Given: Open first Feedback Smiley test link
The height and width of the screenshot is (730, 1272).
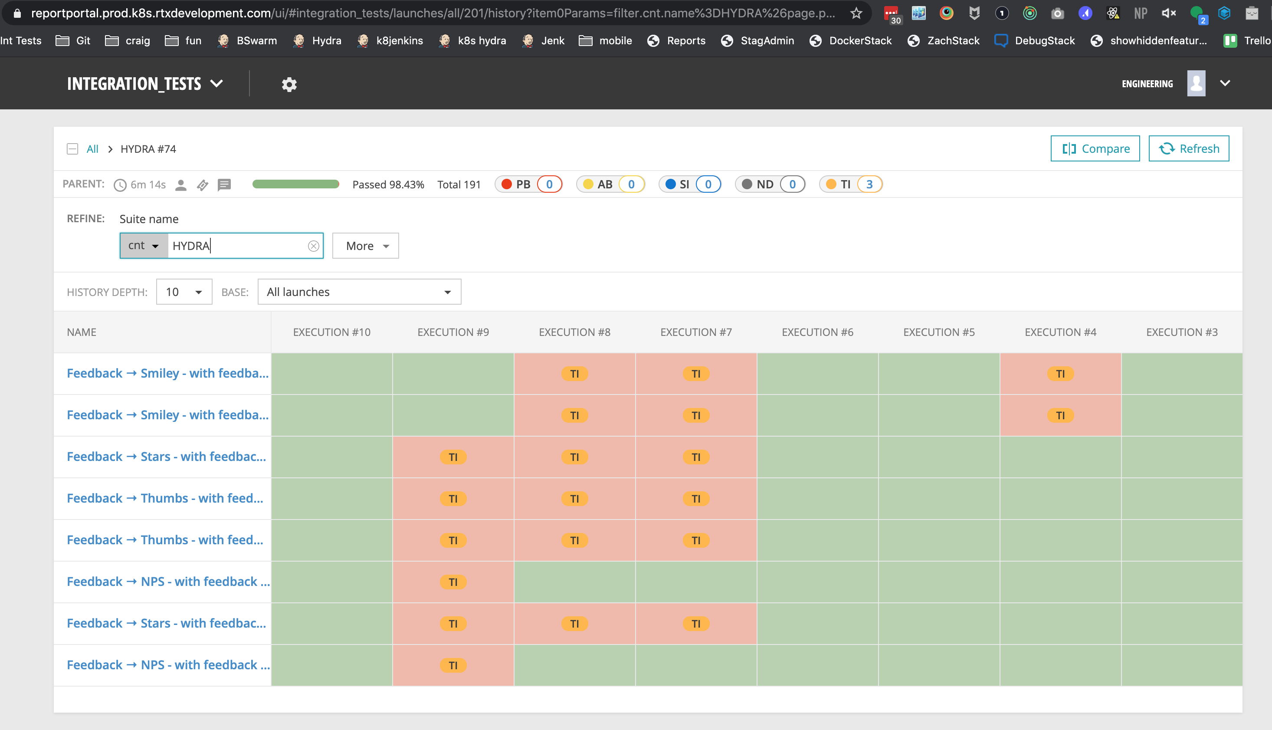Looking at the screenshot, I should tap(167, 374).
